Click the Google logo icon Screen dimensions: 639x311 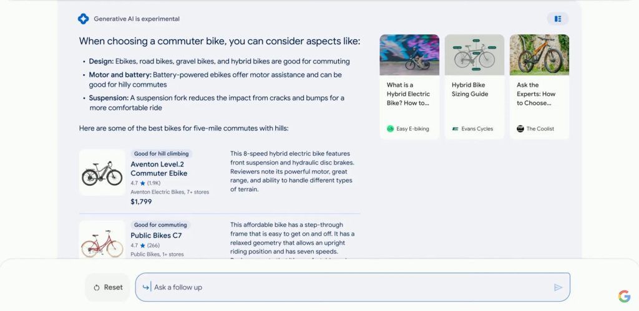coord(624,296)
